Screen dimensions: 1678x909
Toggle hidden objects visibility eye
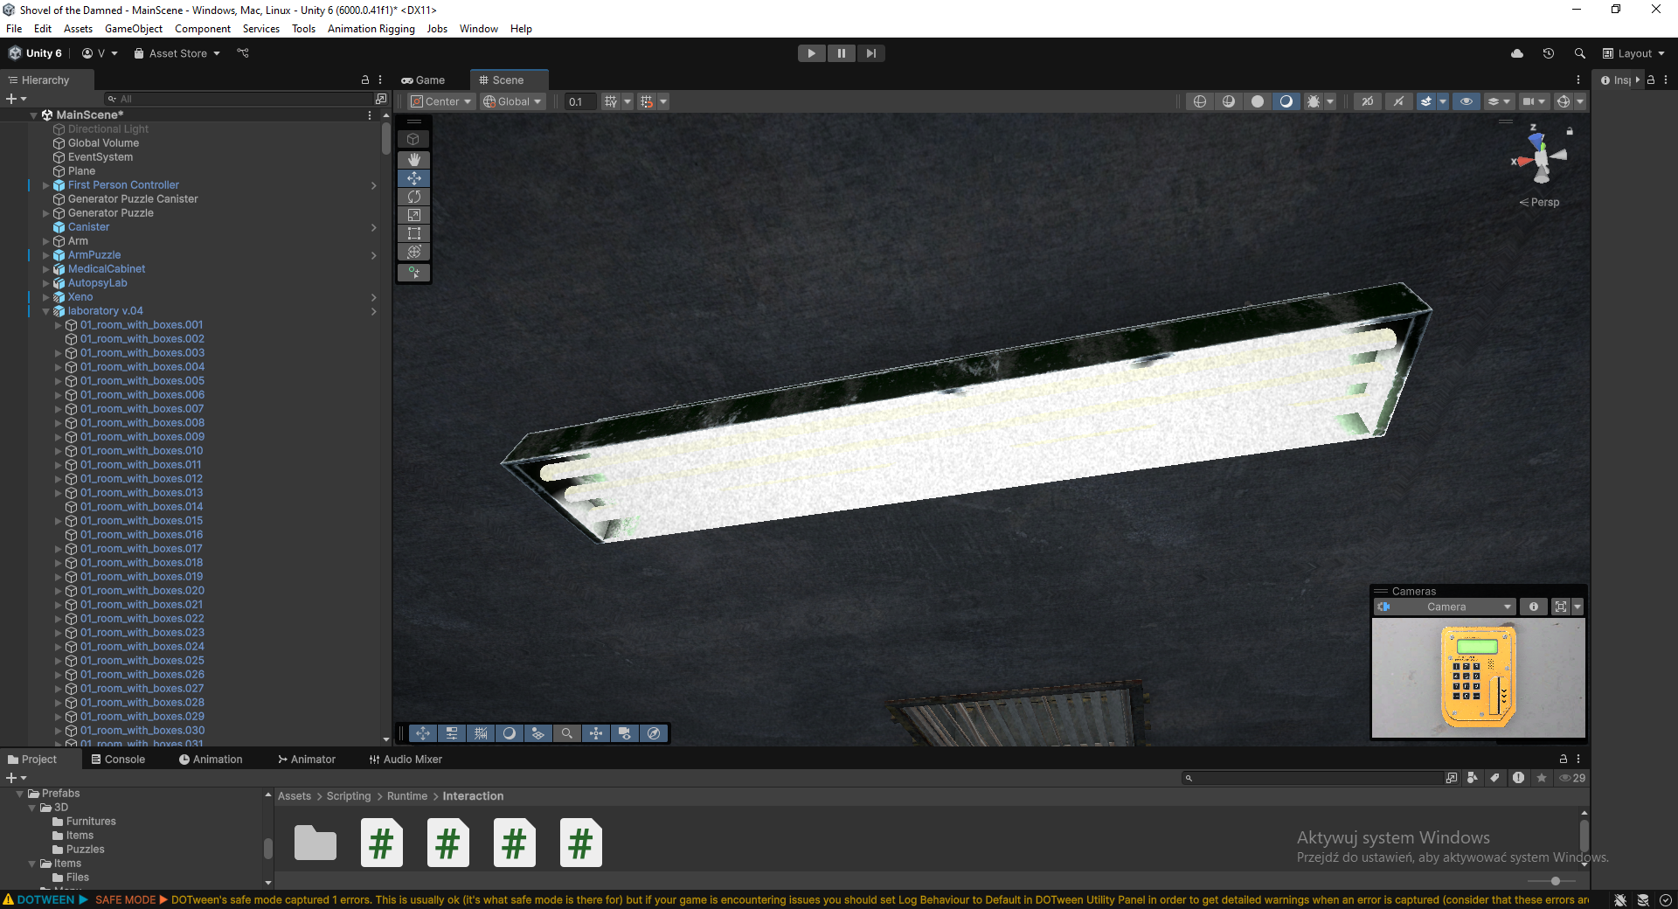[x=1467, y=101]
